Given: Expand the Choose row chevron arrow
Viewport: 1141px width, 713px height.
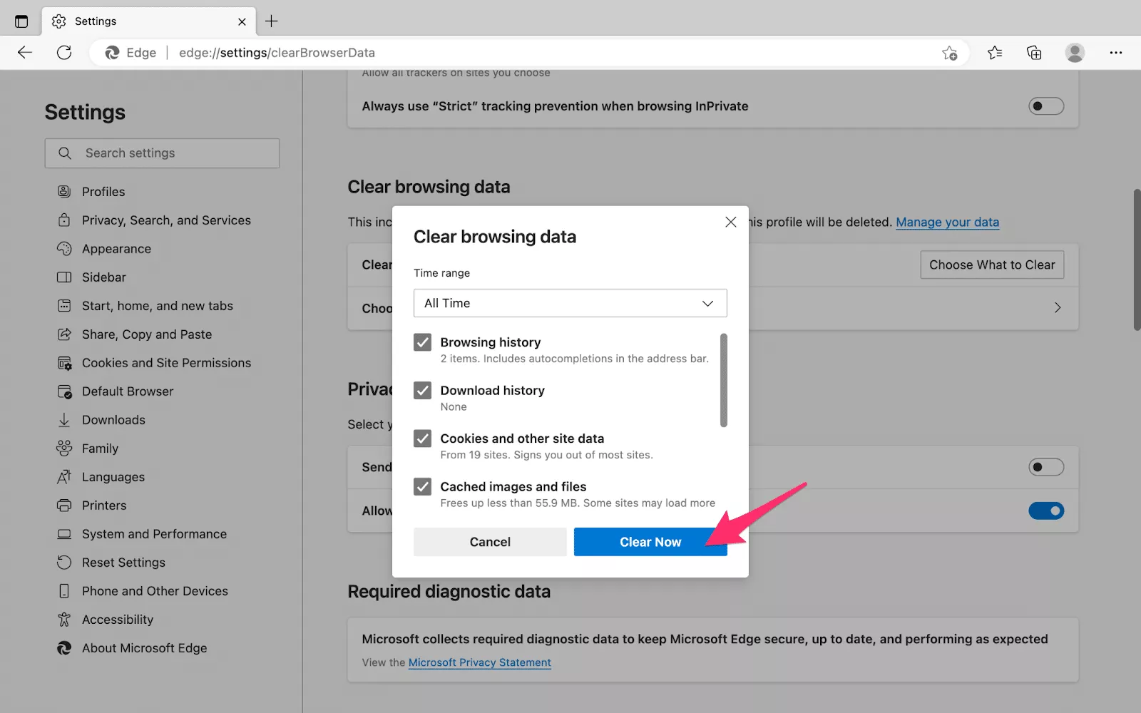Looking at the screenshot, I should [1058, 307].
